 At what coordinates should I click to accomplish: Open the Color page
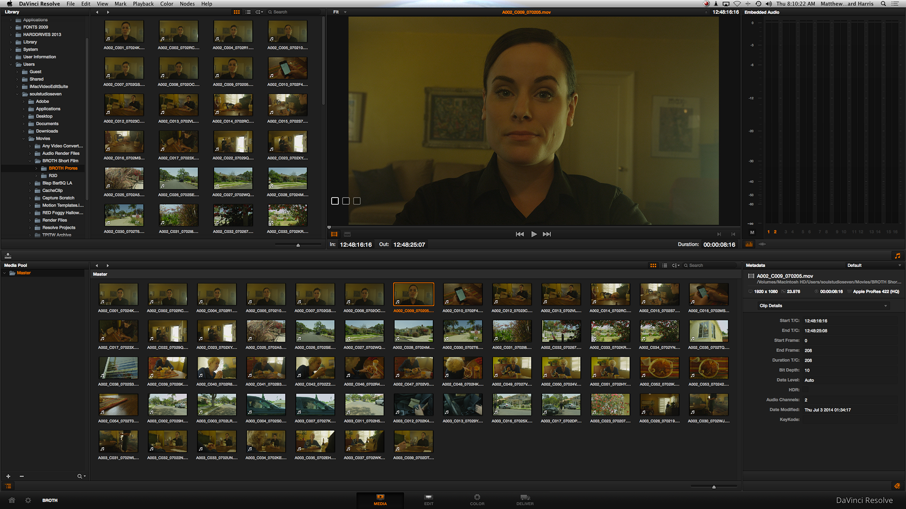click(x=477, y=500)
